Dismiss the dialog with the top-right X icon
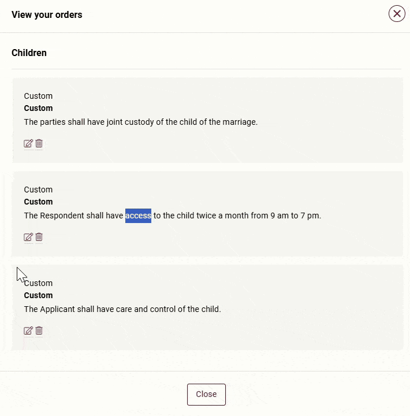The image size is (410, 416). click(x=397, y=13)
